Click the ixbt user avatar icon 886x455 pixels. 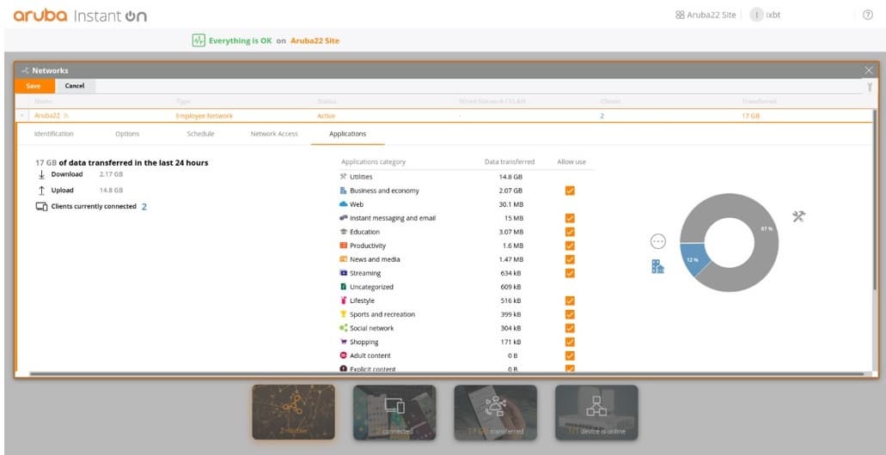pyautogui.click(x=756, y=15)
